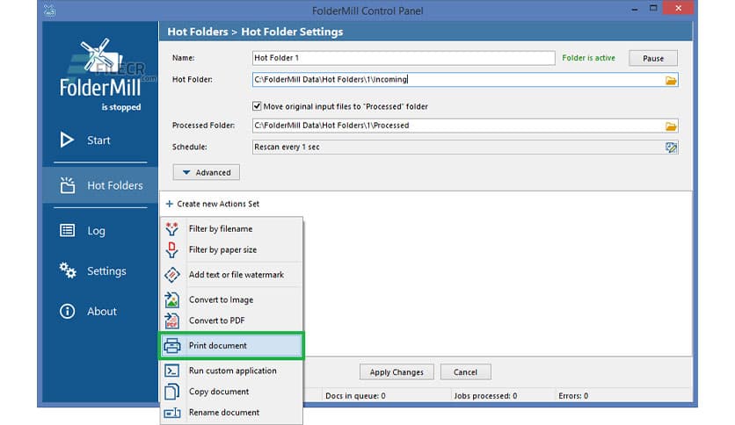This screenshot has width=735, height=425.
Task: Browse for Processed Folder using folder icon
Action: tap(671, 126)
